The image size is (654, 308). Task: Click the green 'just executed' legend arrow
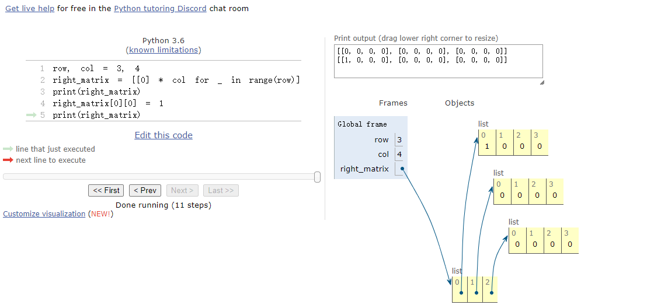[8, 149]
